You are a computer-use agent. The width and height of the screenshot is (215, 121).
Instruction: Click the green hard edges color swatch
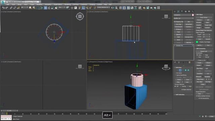(x=197, y=42)
